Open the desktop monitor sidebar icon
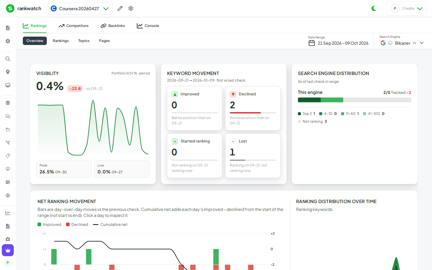The image size is (432, 270). 8,85
